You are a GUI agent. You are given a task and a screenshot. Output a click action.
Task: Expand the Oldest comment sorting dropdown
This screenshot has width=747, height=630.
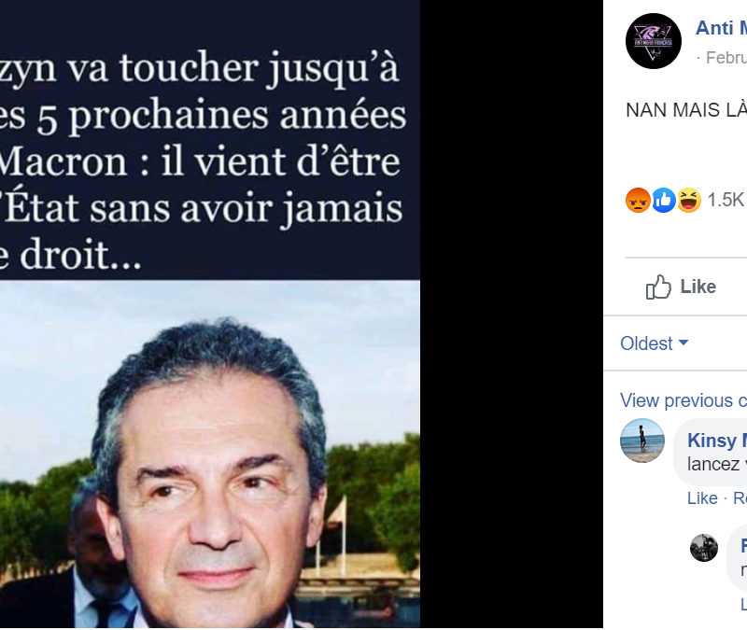click(x=655, y=343)
